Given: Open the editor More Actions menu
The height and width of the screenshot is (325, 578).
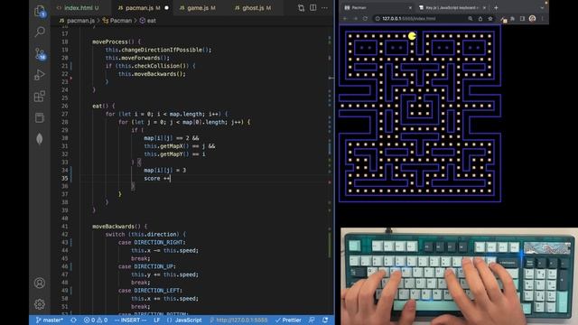Looking at the screenshot, I should click(x=324, y=8).
